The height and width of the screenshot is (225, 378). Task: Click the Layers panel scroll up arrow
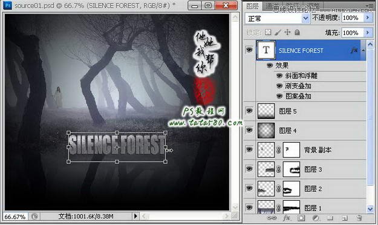[x=370, y=44]
